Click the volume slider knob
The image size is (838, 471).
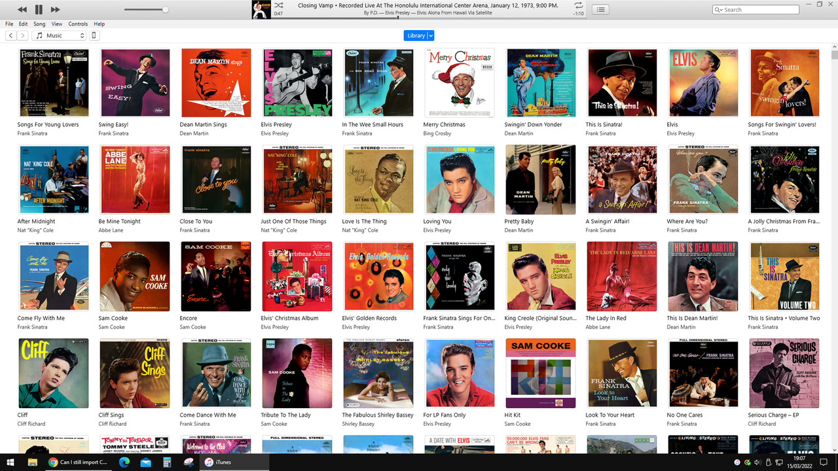click(165, 9)
